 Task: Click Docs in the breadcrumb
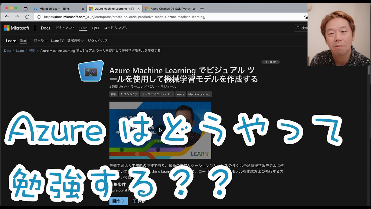(x=8, y=51)
